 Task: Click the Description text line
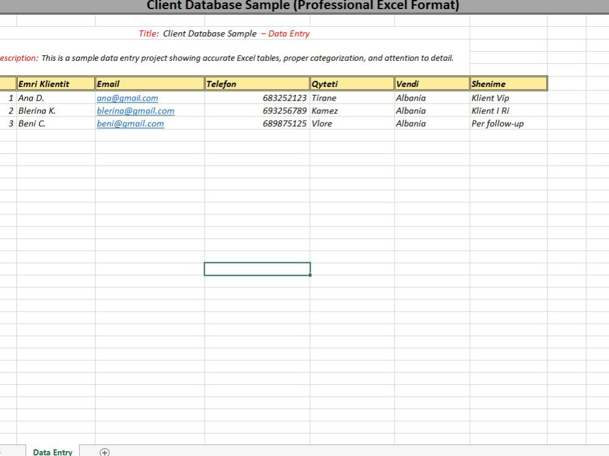[x=227, y=58]
